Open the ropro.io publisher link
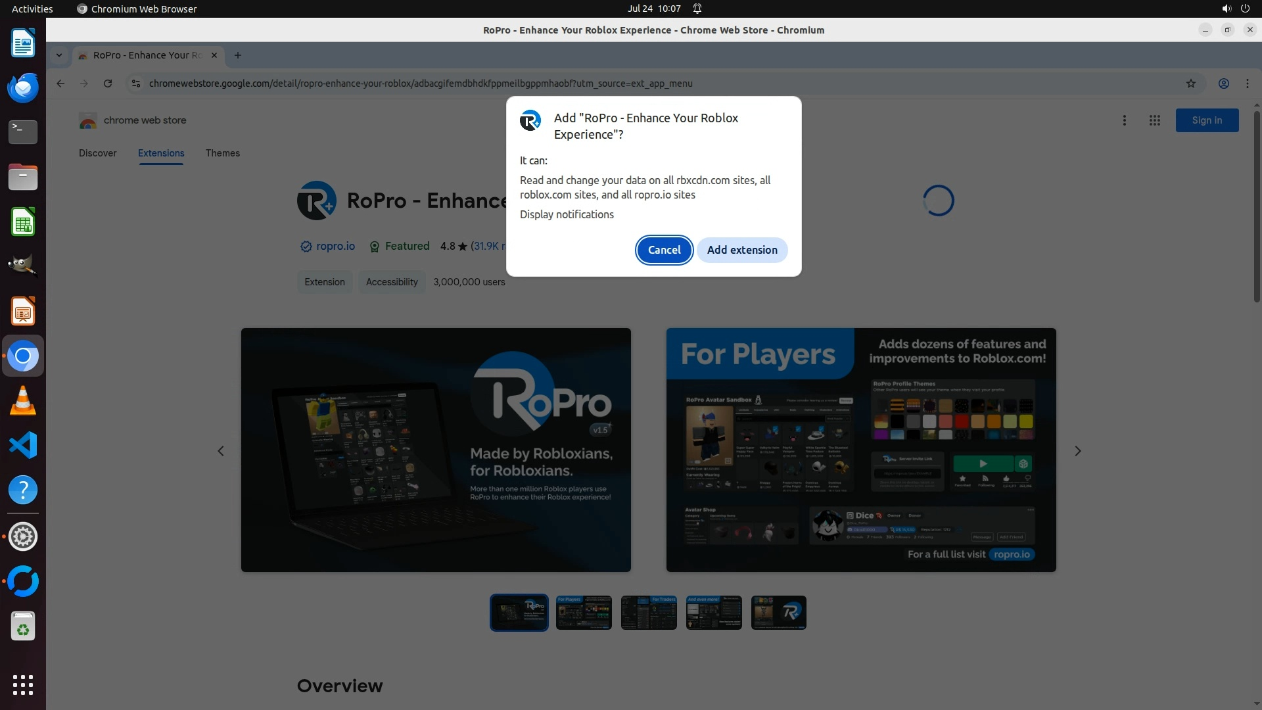 point(335,246)
